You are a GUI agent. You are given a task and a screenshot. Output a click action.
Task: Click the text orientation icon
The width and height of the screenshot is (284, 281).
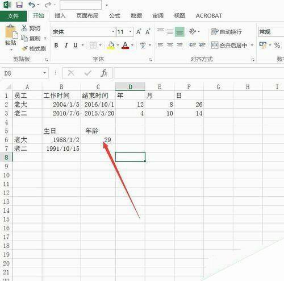click(x=193, y=31)
